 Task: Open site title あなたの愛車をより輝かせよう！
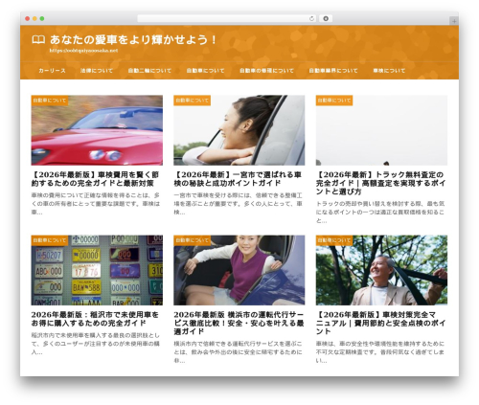click(133, 39)
